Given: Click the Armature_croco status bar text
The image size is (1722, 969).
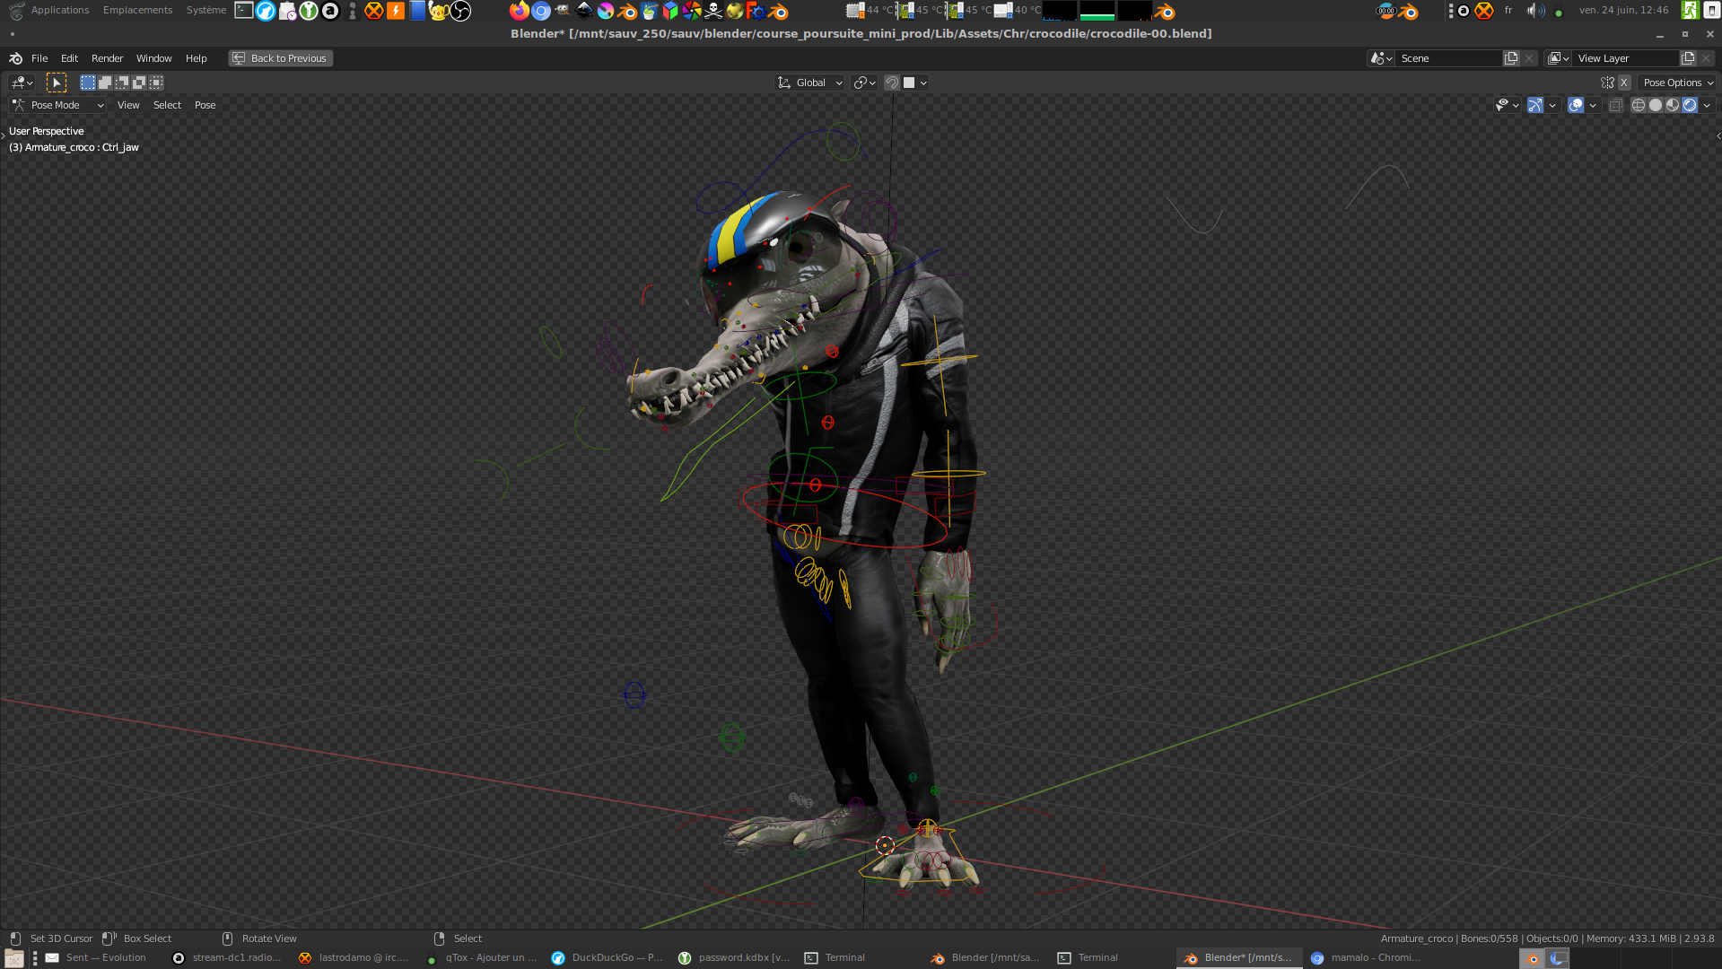Looking at the screenshot, I should (x=1416, y=938).
